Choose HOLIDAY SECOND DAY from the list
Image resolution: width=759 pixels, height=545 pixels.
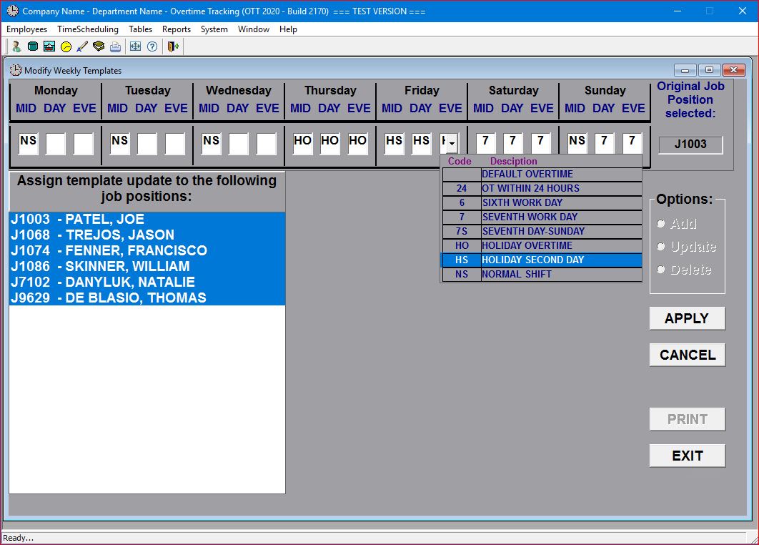coord(542,260)
